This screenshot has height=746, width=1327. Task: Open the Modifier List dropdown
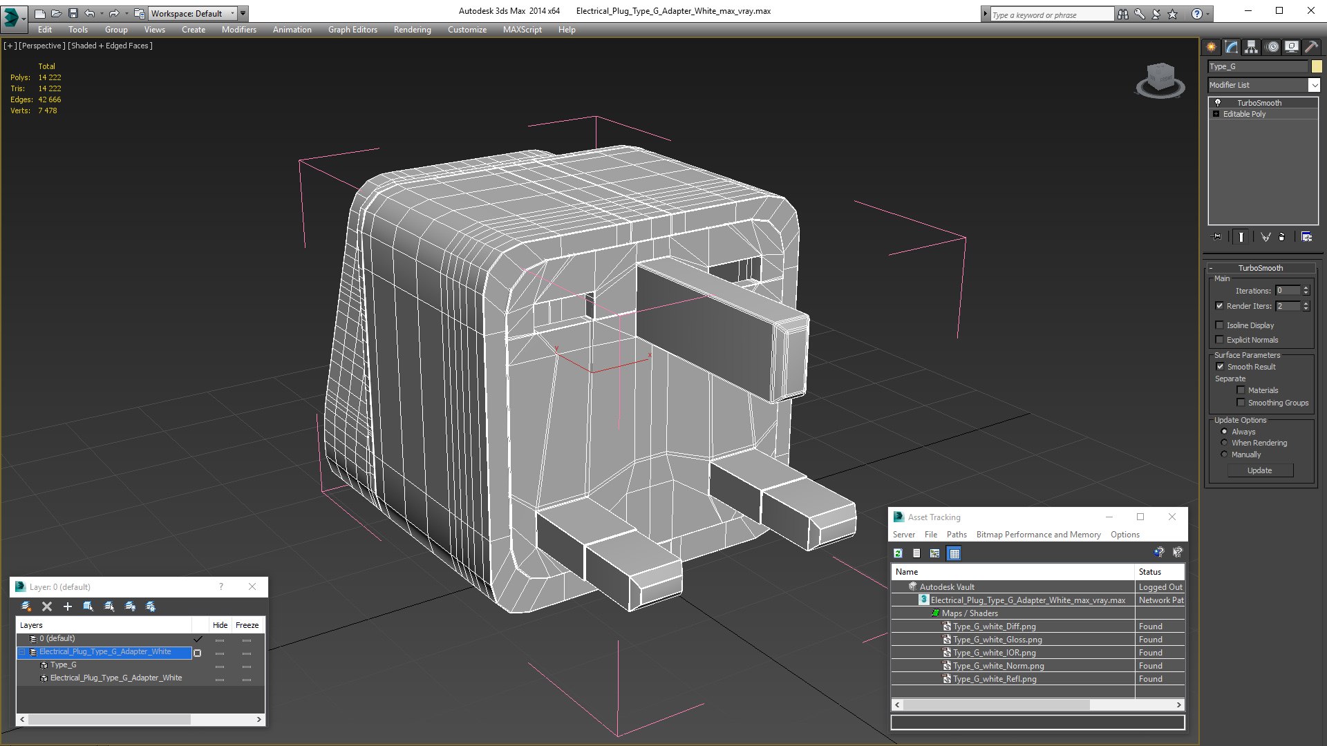1314,85
